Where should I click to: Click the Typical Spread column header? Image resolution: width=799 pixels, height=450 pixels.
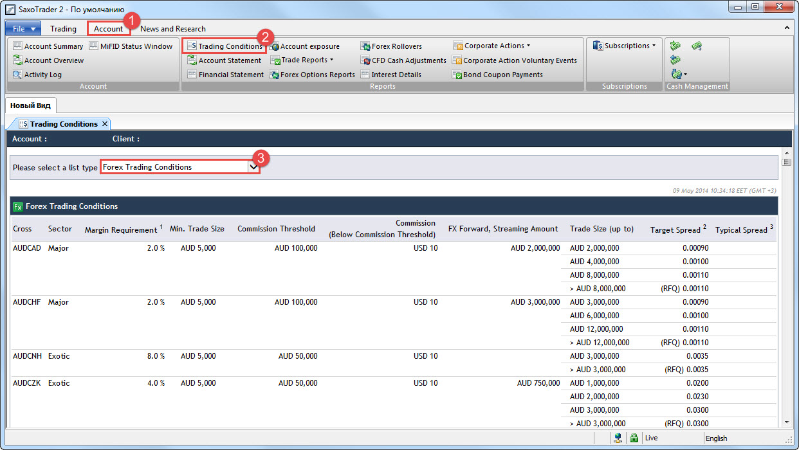pos(744,230)
